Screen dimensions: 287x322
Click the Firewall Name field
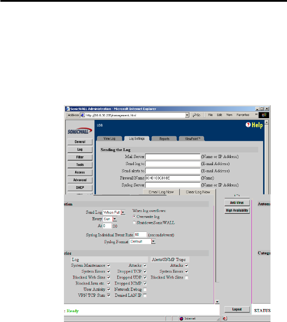pyautogui.click(x=173, y=178)
